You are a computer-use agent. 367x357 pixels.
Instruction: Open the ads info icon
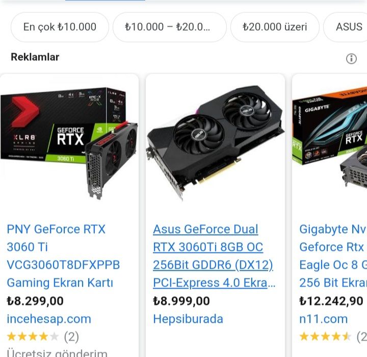tap(351, 59)
